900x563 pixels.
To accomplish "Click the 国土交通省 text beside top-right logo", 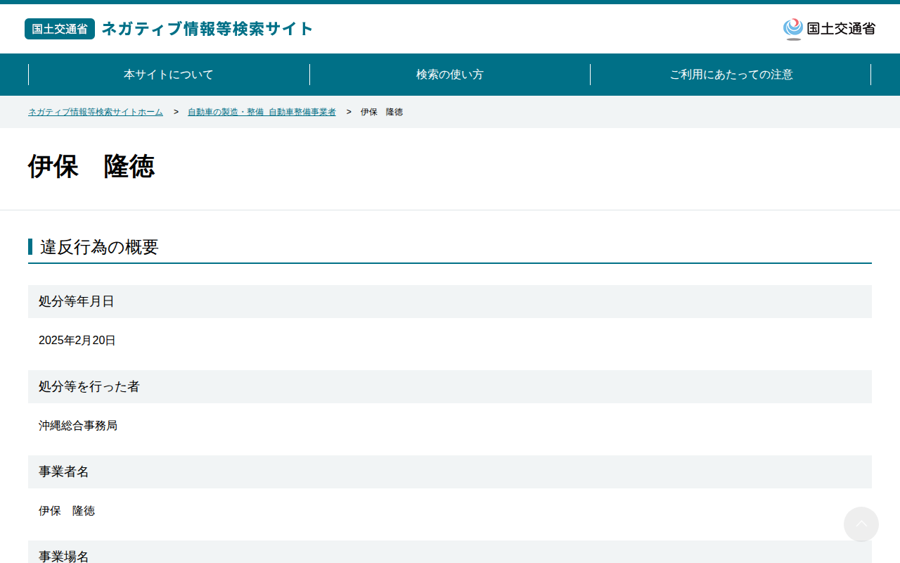I will 841,29.
